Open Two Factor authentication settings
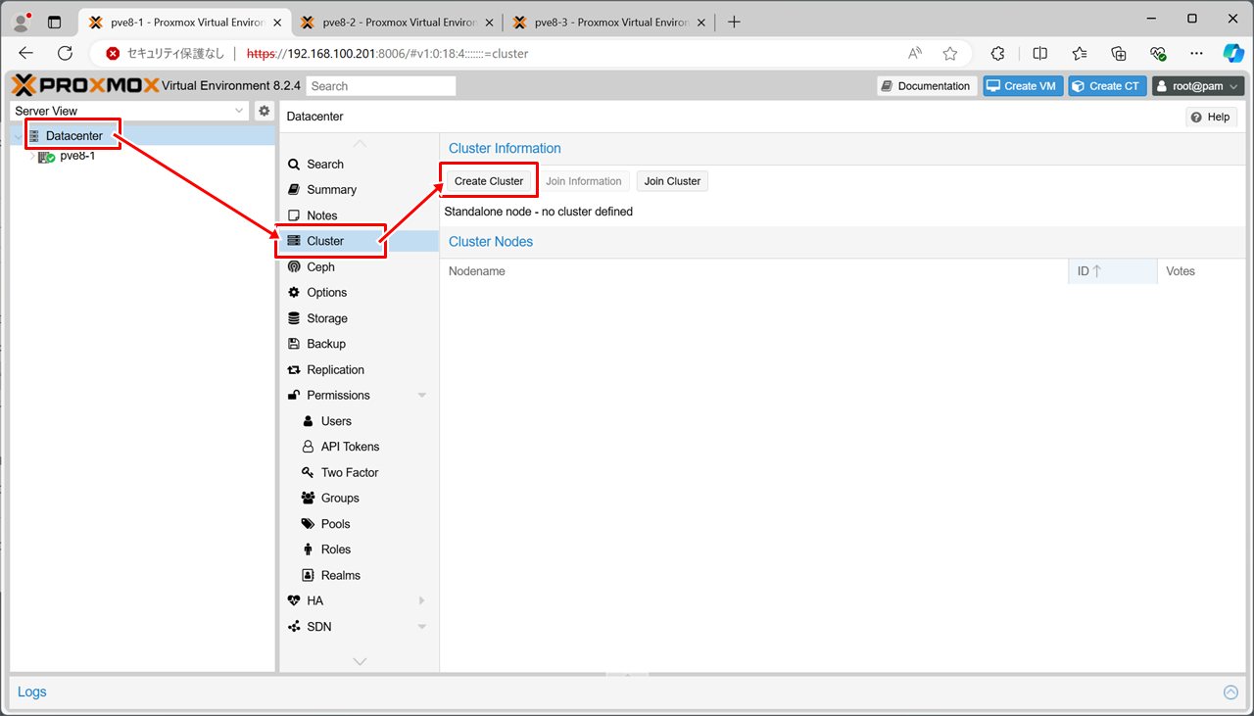 pyautogui.click(x=349, y=472)
